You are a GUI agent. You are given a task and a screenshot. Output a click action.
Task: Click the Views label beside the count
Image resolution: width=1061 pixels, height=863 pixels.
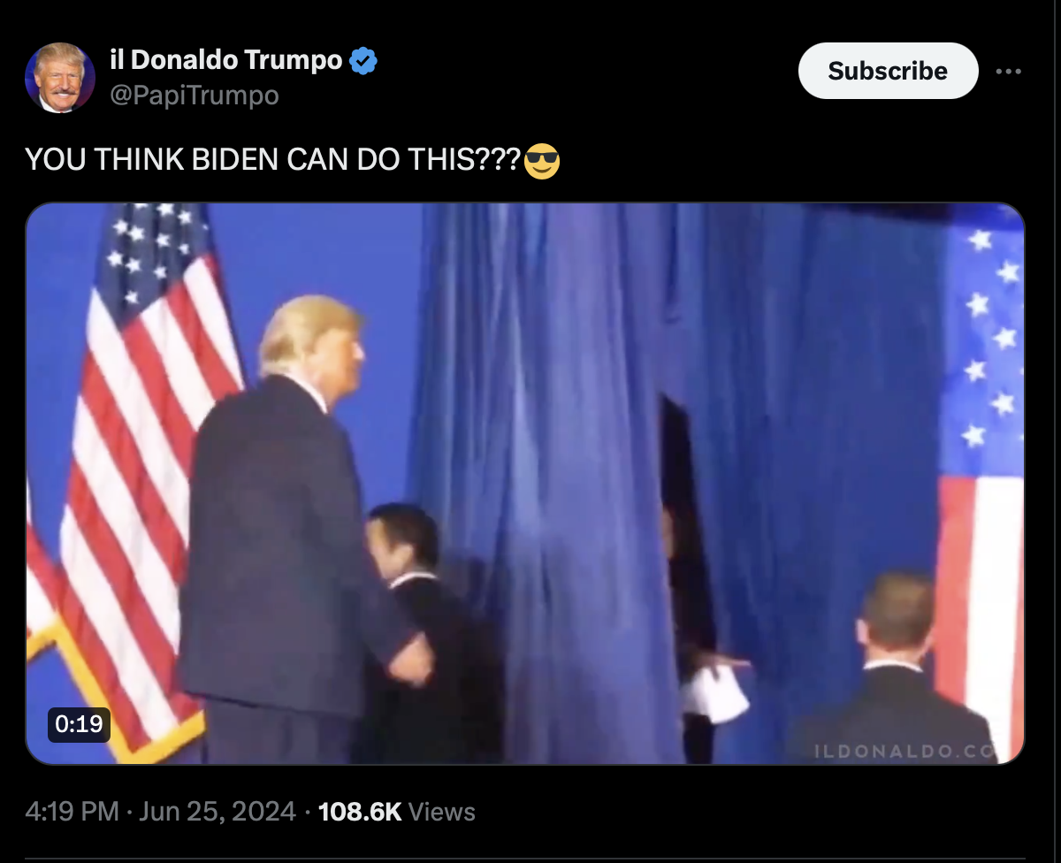coord(443,811)
